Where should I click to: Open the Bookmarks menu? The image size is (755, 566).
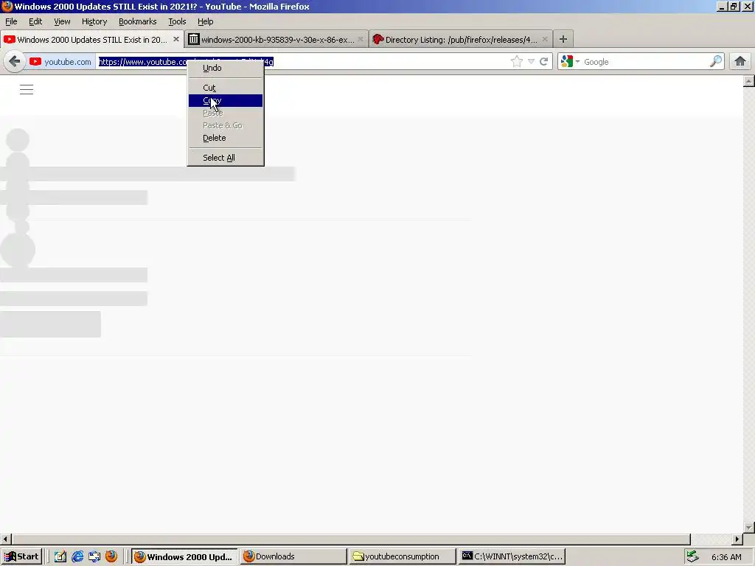(x=138, y=21)
